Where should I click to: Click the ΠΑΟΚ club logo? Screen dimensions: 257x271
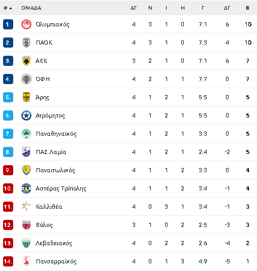(x=26, y=43)
